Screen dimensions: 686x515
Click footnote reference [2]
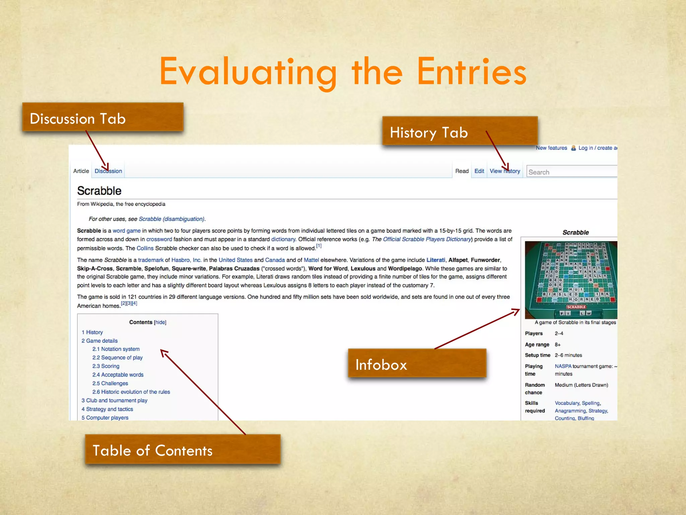pyautogui.click(x=124, y=303)
